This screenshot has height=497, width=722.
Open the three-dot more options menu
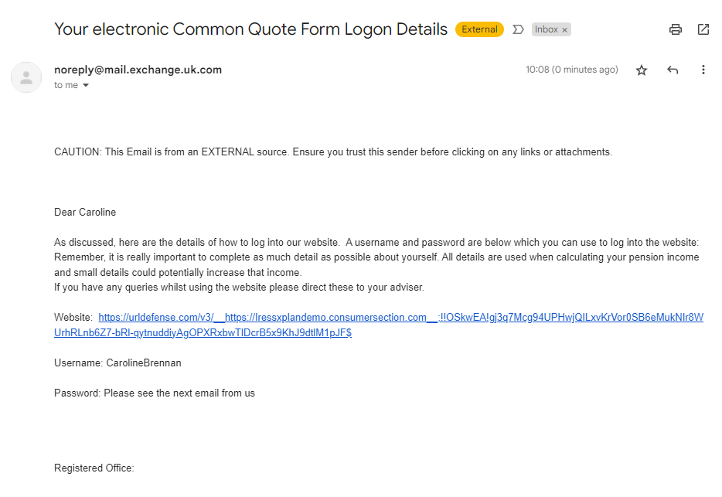click(703, 70)
